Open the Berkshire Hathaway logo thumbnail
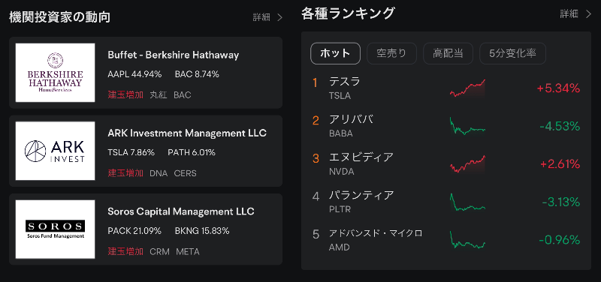 [x=55, y=73]
